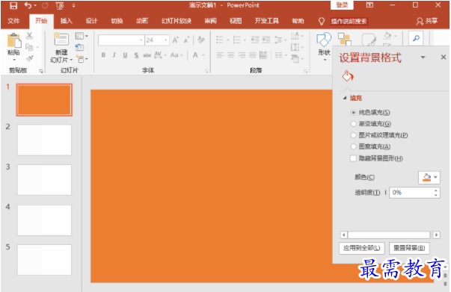This screenshot has height=292, width=451.
Task: Click the 登录 sign-in button
Action: pos(342,5)
